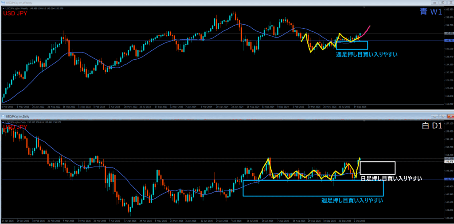This screenshot has height=224, width=454.
Task: Select the blue rectangle on the Weekly chart
Action: pos(352,42)
